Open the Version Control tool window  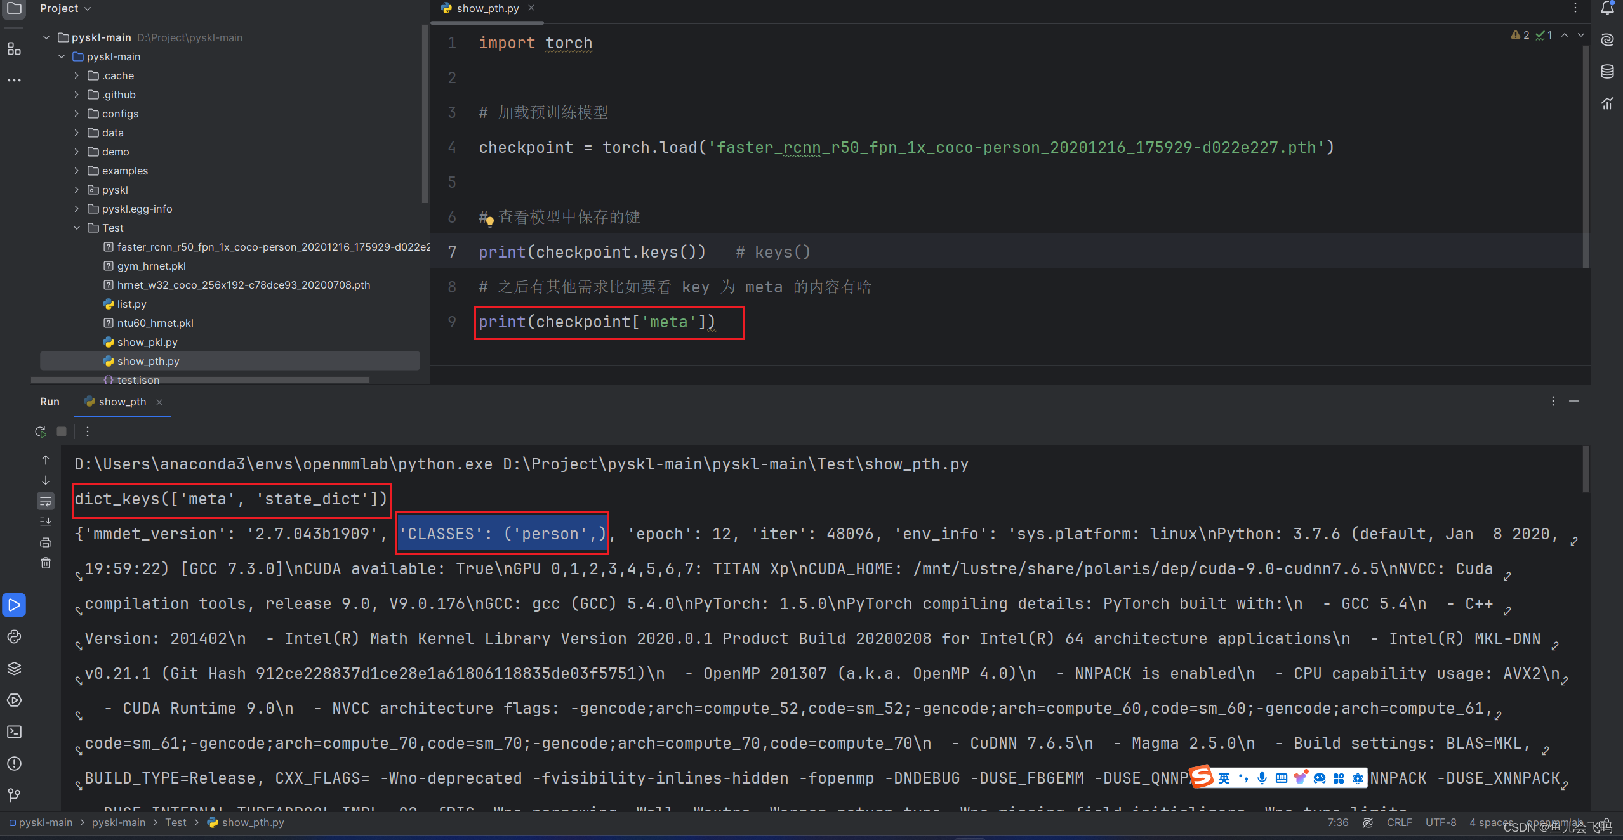coord(14,794)
